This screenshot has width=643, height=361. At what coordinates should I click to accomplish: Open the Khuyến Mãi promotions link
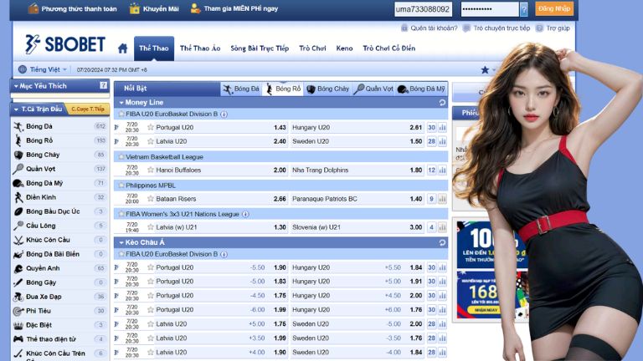[154, 8]
